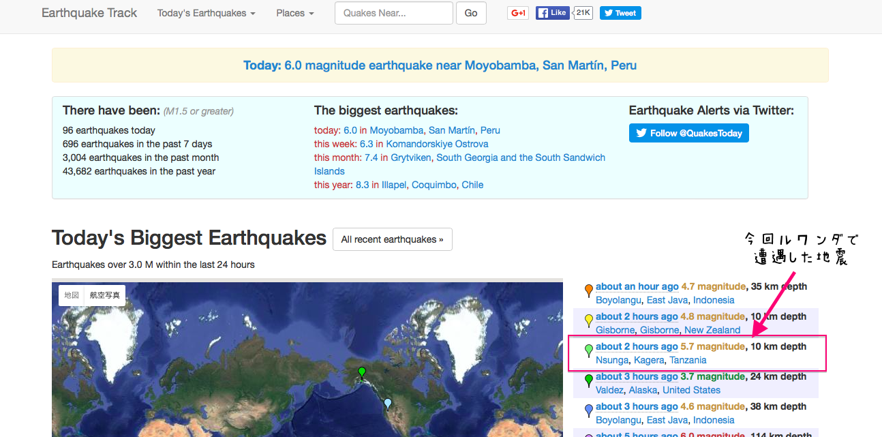Click the Google +1 share button
The width and height of the screenshot is (882, 437).
tap(518, 13)
